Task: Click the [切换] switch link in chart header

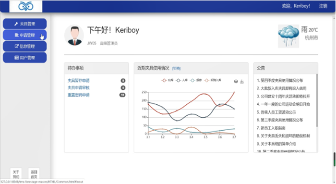Action: [x=176, y=68]
